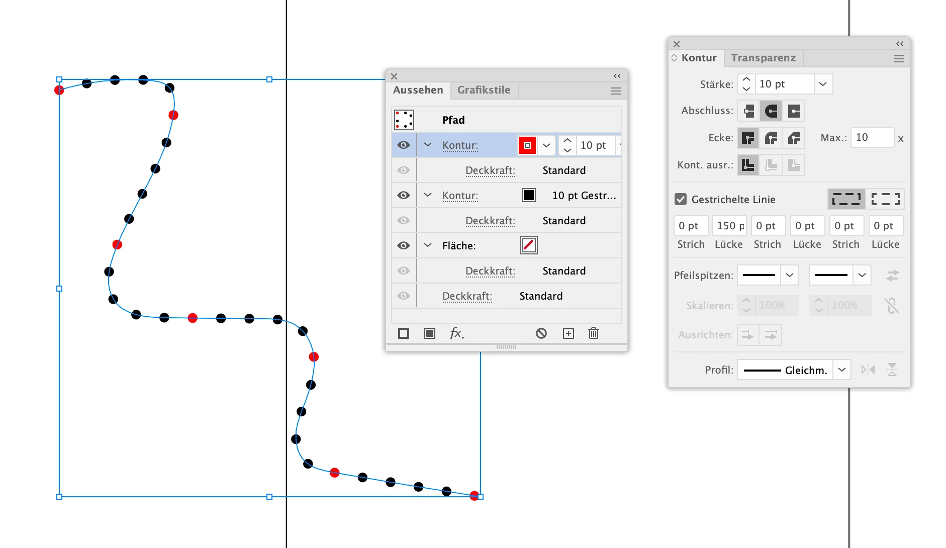Click the 150 pt Lücke field

click(x=729, y=226)
